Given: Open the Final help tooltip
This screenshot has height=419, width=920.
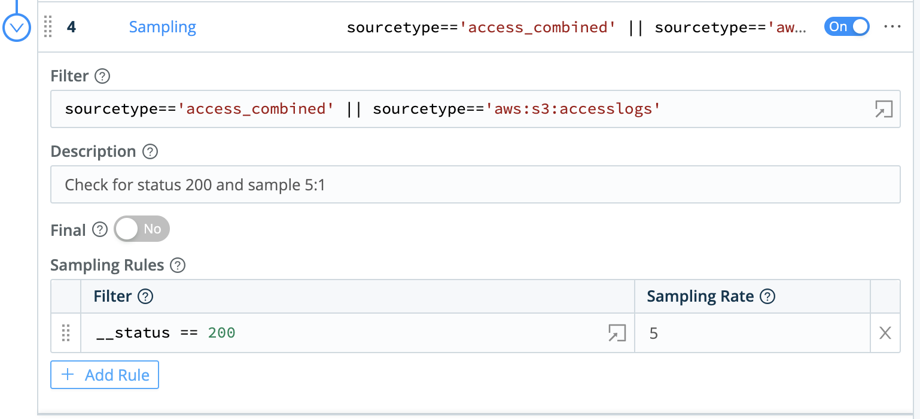Looking at the screenshot, I should click(99, 229).
